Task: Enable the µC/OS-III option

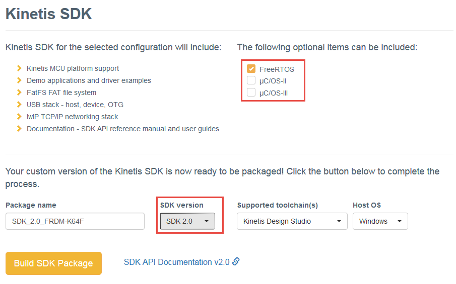Action: pyautogui.click(x=251, y=92)
